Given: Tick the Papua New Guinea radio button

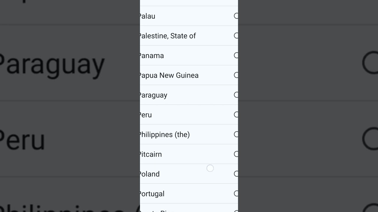Looking at the screenshot, I should pyautogui.click(x=236, y=75).
